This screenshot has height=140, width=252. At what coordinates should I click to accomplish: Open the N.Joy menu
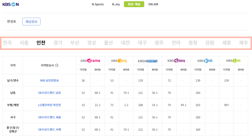[x=116, y=4]
